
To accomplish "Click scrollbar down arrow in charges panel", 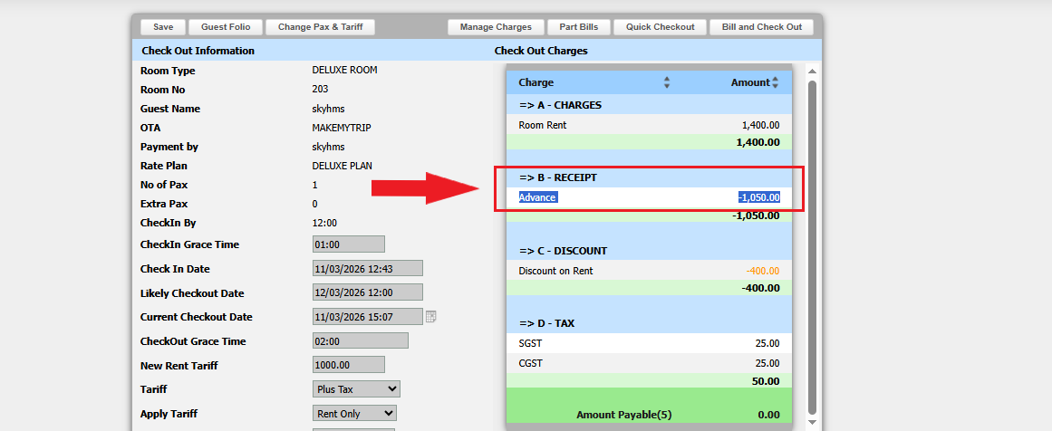I will 812,422.
